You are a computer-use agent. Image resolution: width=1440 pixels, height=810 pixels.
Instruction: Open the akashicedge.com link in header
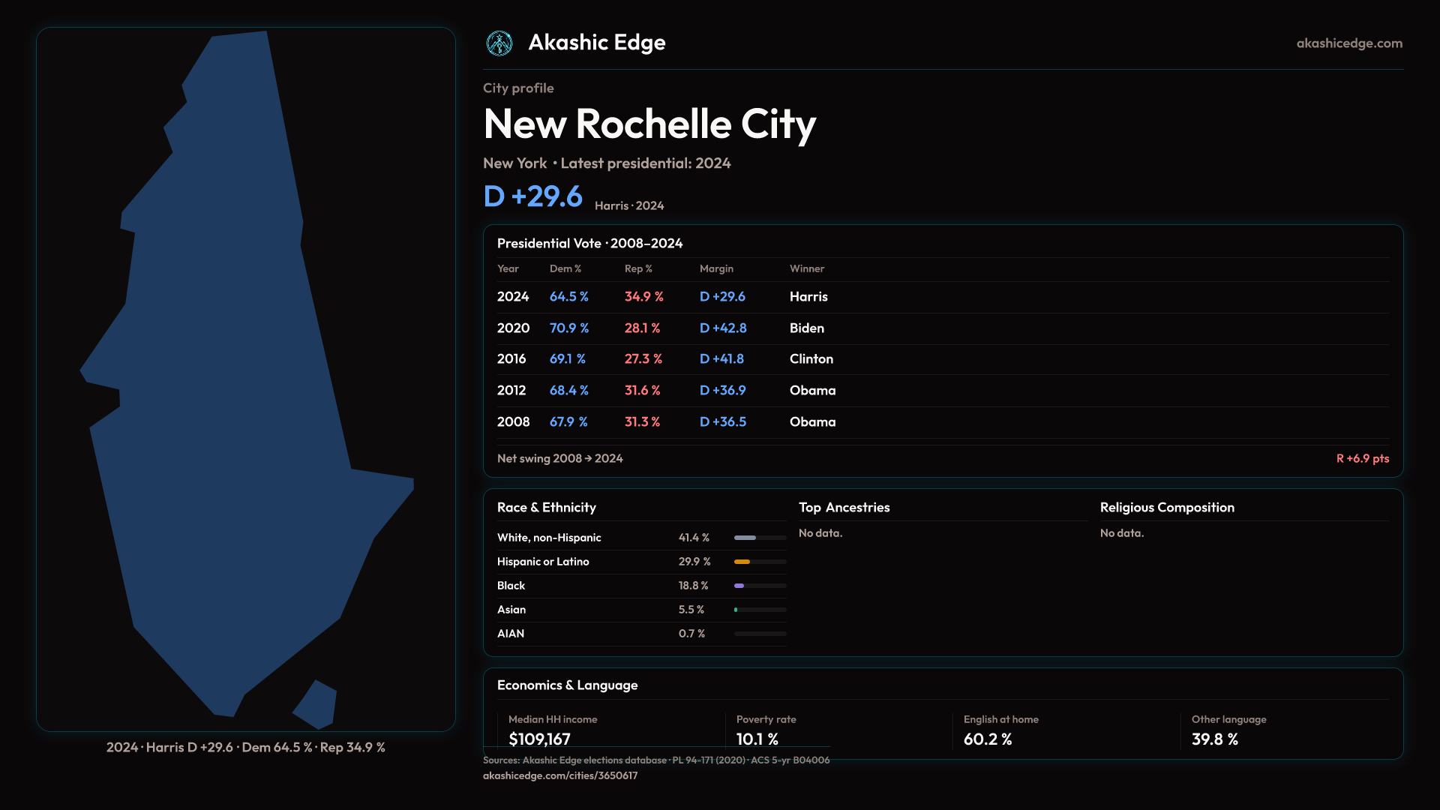pos(1349,43)
